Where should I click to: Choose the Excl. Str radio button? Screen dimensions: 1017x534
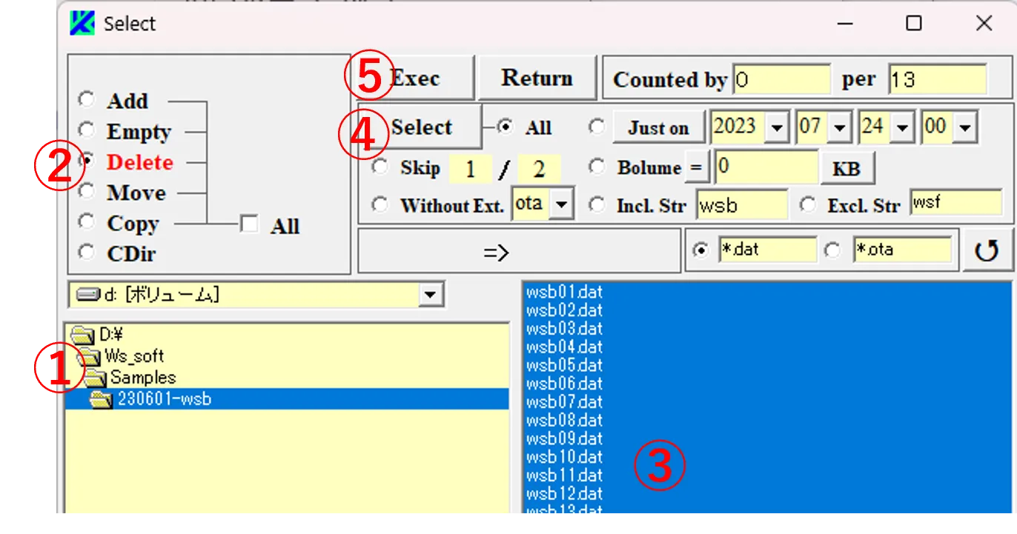pos(809,204)
